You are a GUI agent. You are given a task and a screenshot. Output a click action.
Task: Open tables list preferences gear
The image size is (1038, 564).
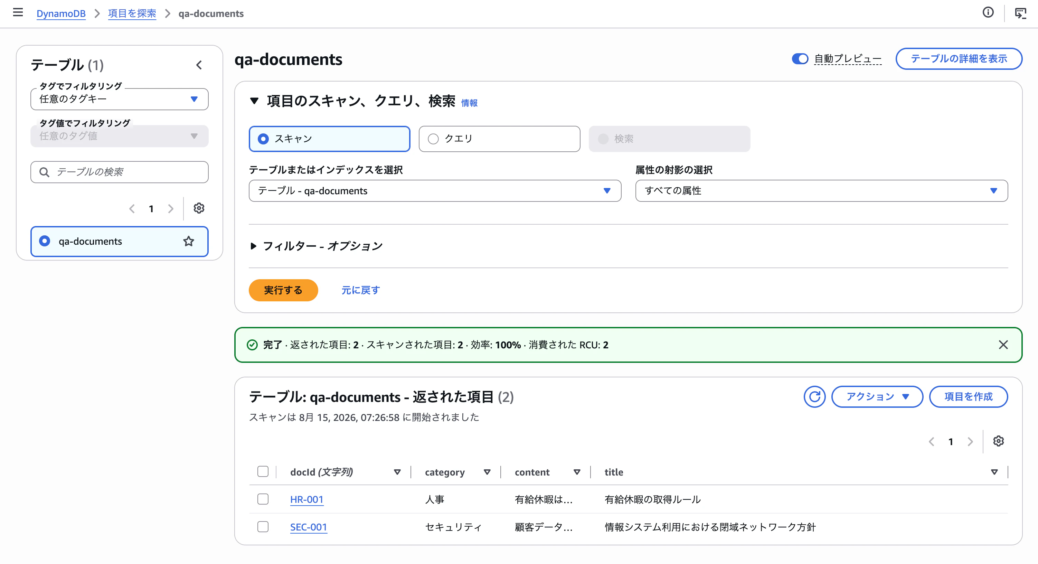tap(199, 208)
